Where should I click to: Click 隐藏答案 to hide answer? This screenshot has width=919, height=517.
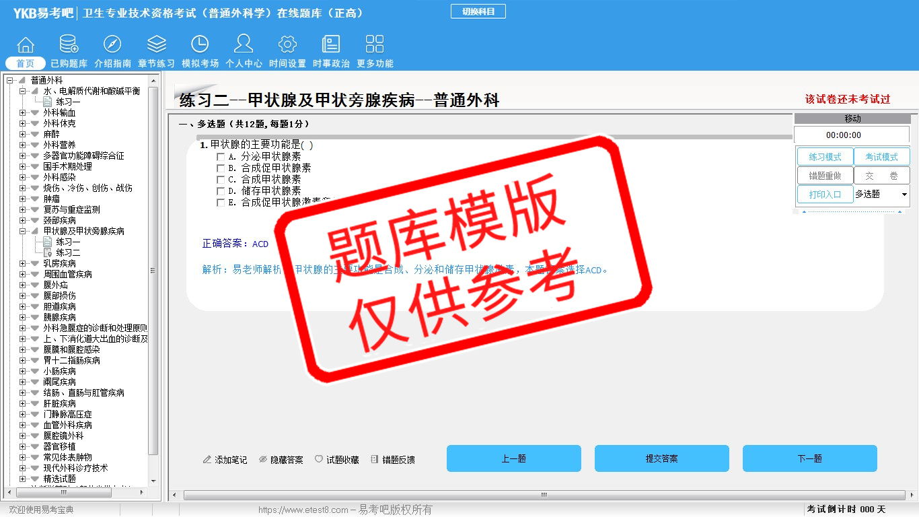(281, 460)
